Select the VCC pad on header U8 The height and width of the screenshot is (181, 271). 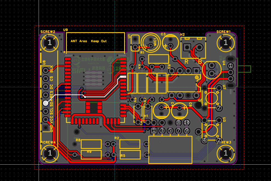(46, 119)
